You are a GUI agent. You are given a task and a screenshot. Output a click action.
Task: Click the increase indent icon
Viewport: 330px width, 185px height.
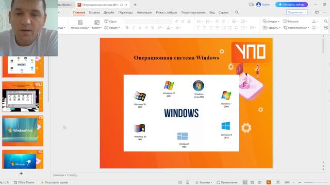pos(223,22)
